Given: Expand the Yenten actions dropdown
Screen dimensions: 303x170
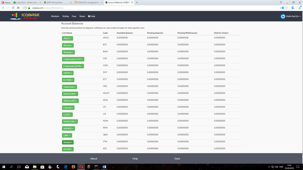Looking at the screenshot, I should (68, 142).
